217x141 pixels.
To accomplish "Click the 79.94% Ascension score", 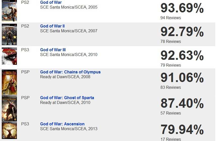I will click(182, 129).
